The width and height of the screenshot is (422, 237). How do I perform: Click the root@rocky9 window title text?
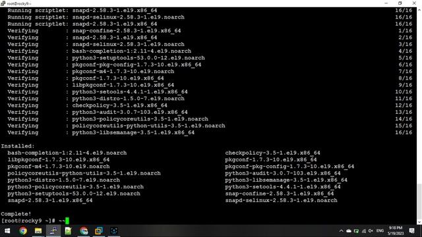pyautogui.click(x=19, y=3)
